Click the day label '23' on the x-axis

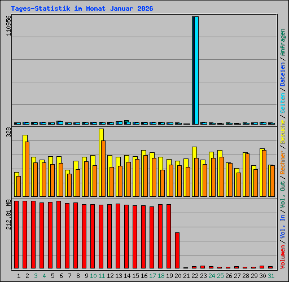click(203, 276)
